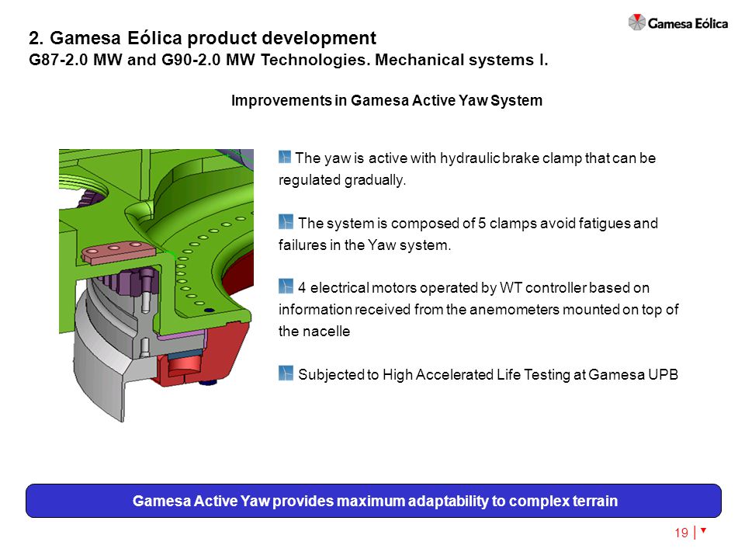Image resolution: width=745 pixels, height=559 pixels.
Task: Click the Gamesa Eólica logo
Action: [x=677, y=23]
